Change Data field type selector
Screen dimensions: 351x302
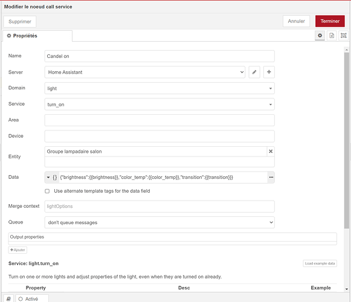[52, 178]
